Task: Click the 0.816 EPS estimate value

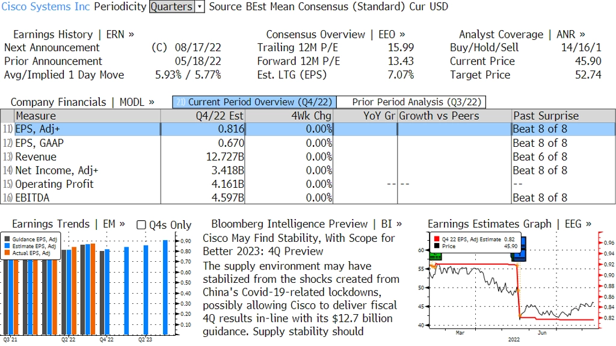Action: (x=231, y=129)
